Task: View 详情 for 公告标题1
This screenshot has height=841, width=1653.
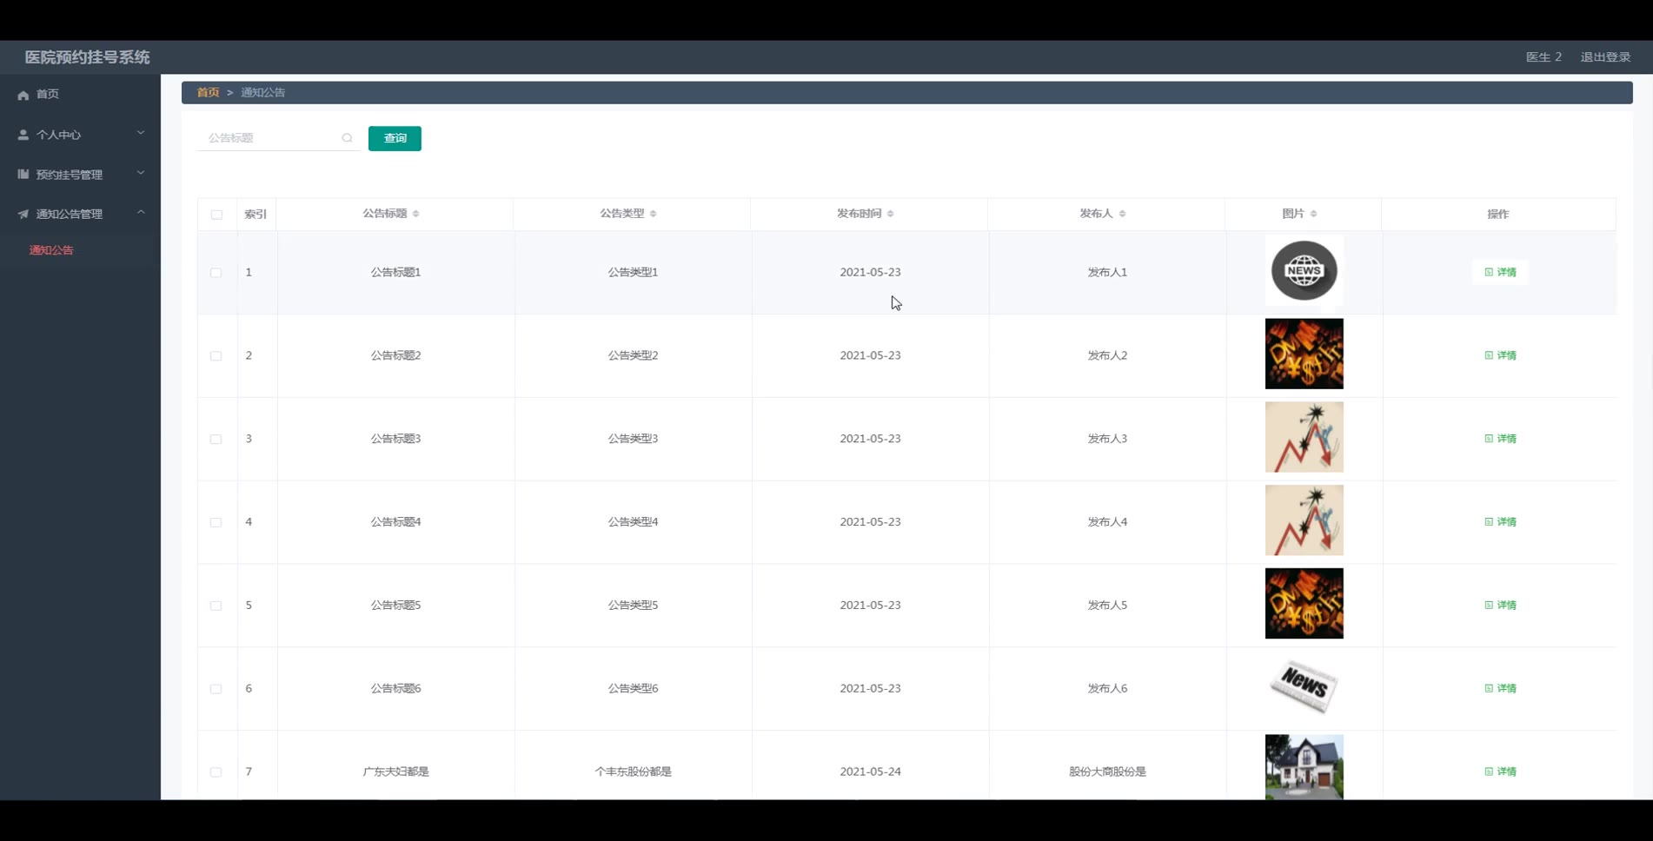Action: click(x=1500, y=272)
